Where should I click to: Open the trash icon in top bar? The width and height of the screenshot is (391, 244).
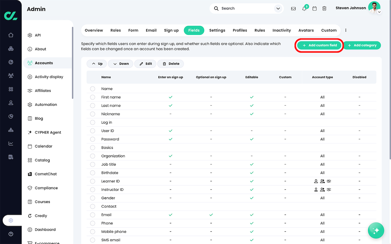pos(324,8)
